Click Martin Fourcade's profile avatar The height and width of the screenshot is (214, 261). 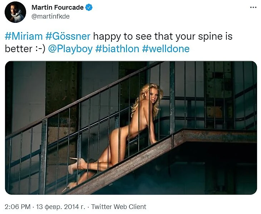point(15,12)
